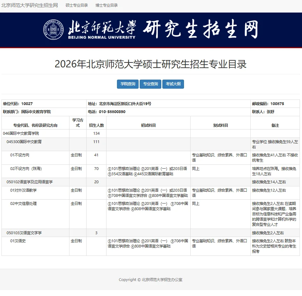Screen dimensions: 302x296
Task: Select the 01不设方向 row
Action: tap(150, 158)
